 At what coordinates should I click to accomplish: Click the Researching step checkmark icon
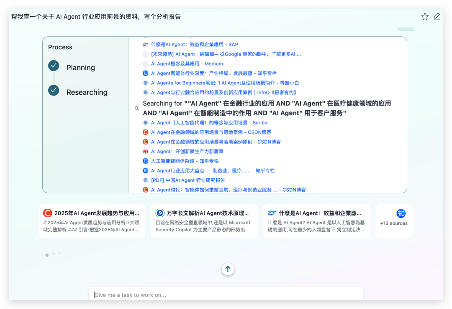(54, 90)
